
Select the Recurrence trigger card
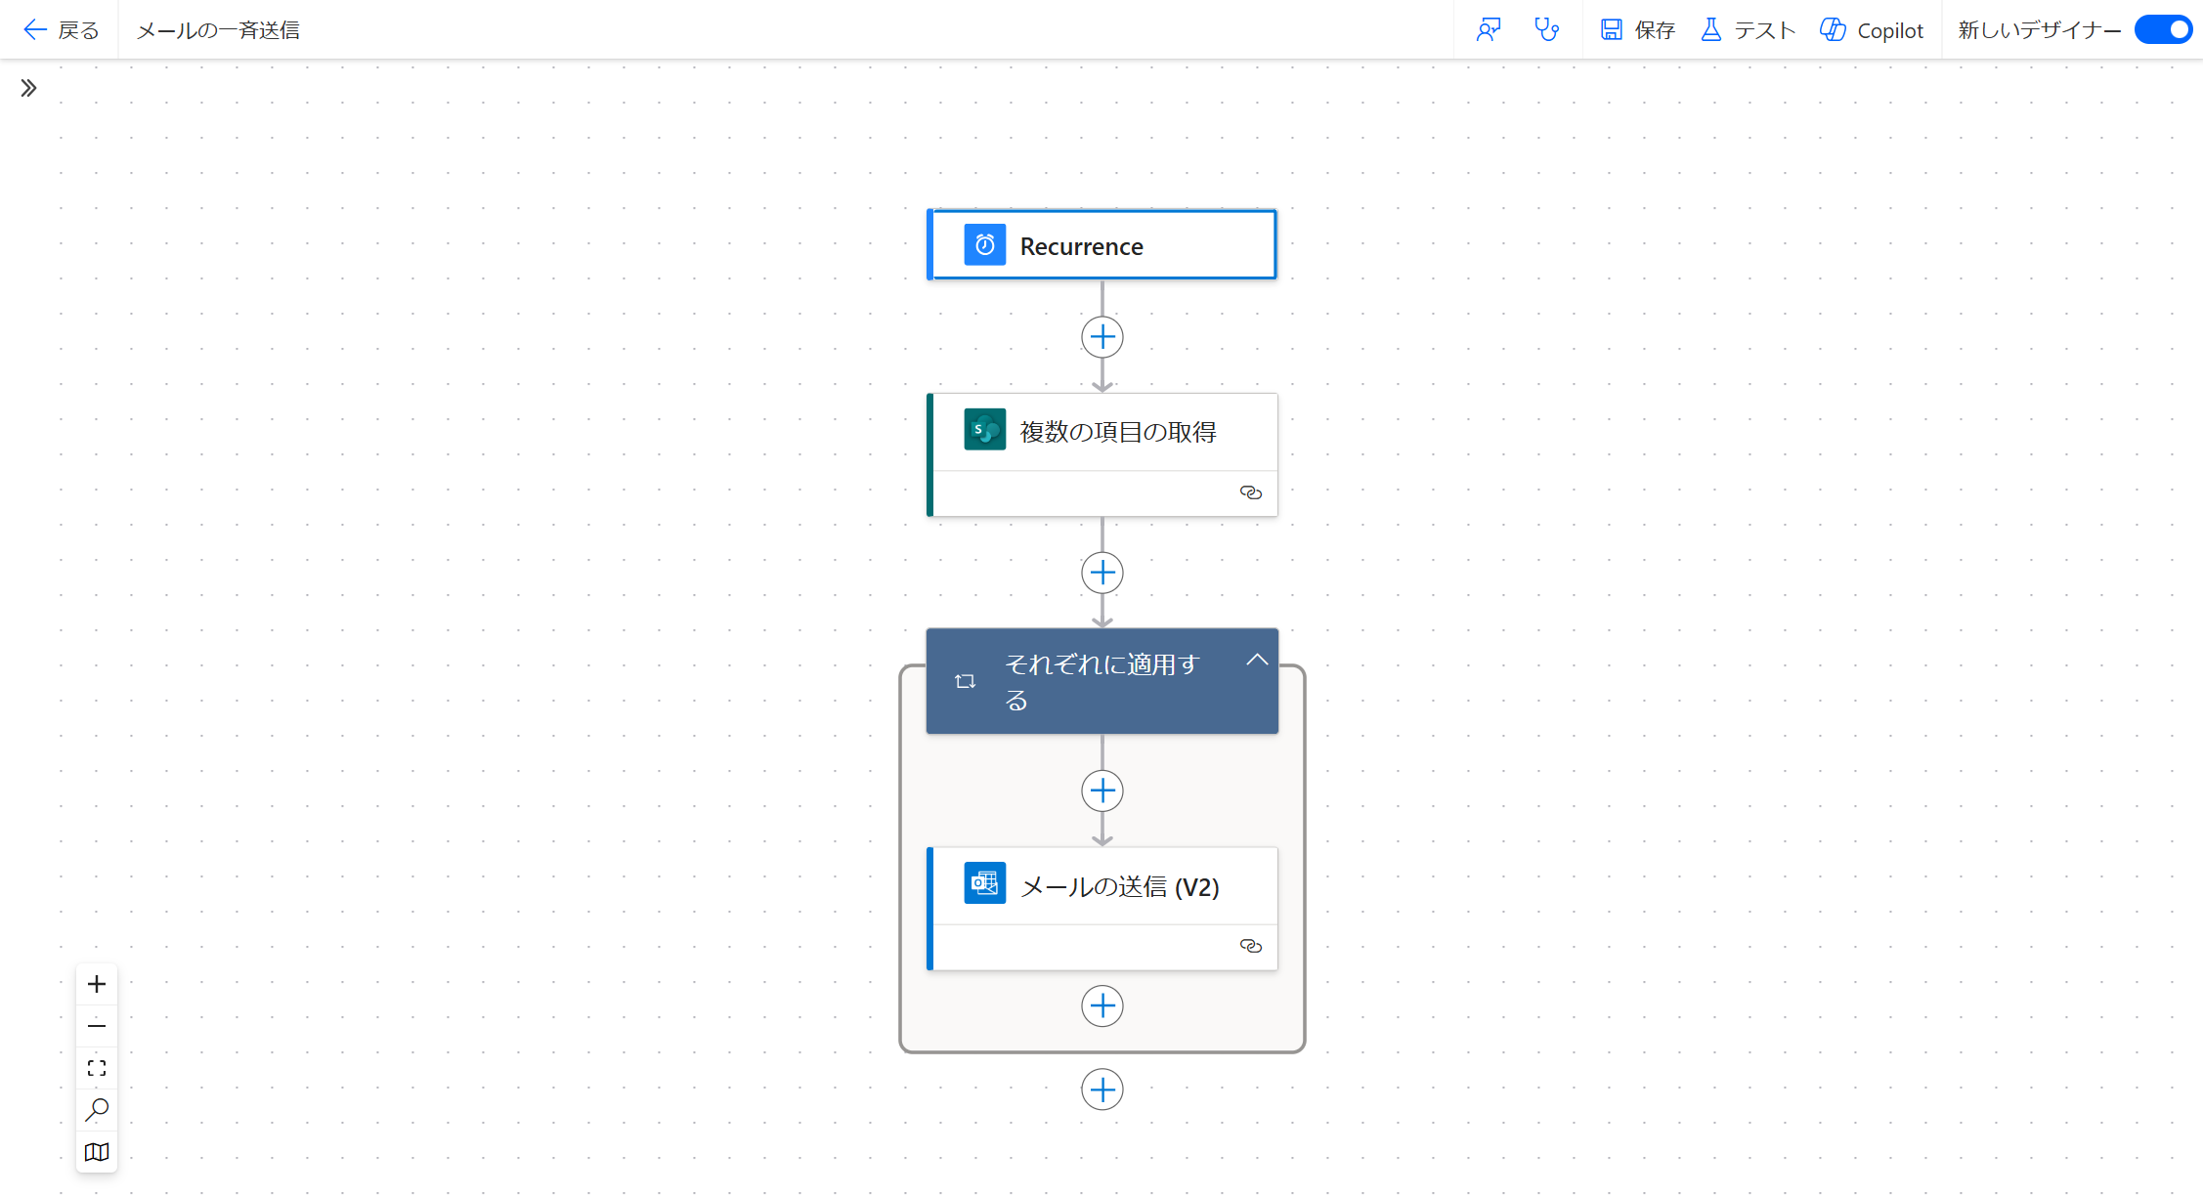[x=1101, y=245]
